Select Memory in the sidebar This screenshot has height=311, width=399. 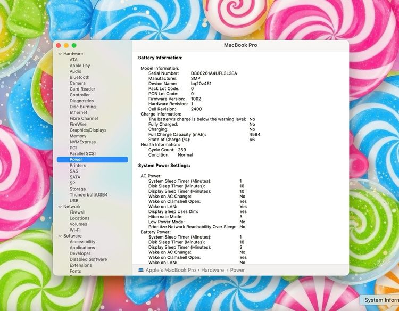pos(78,136)
